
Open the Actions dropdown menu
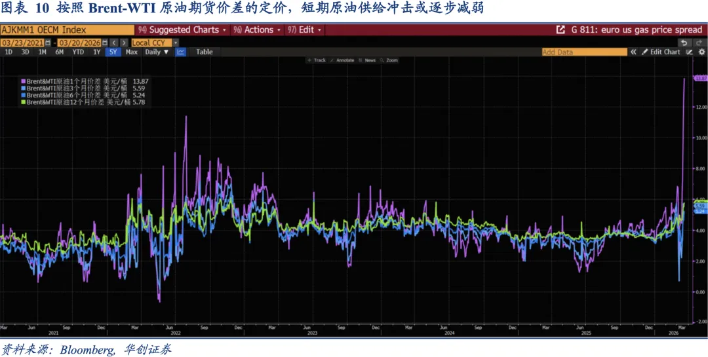pyautogui.click(x=258, y=30)
